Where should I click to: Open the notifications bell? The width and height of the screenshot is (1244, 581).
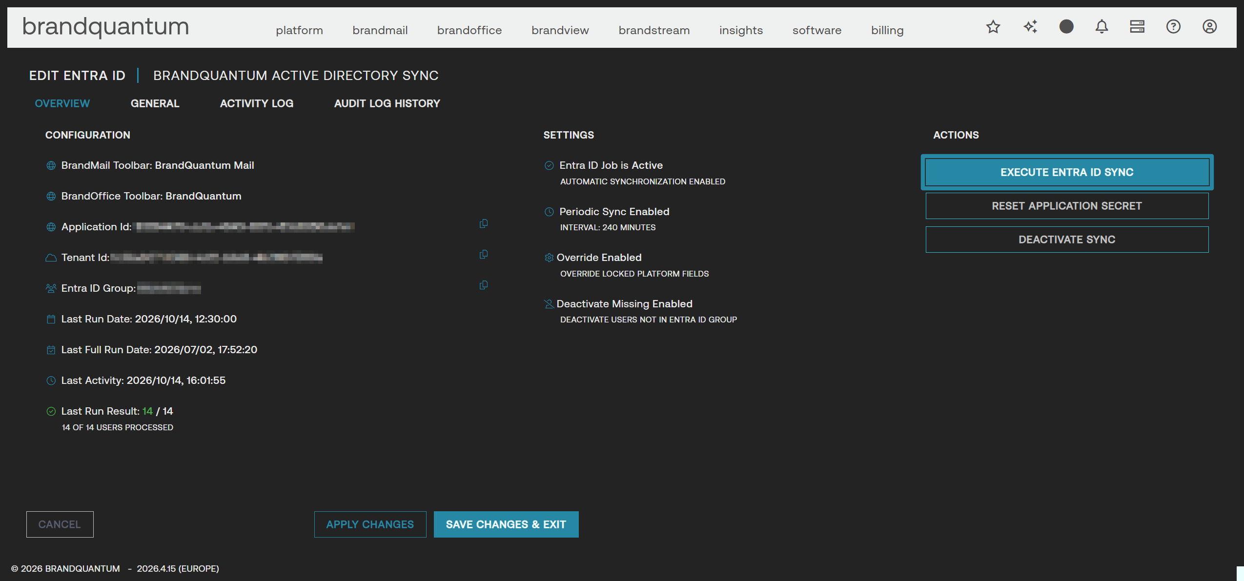pyautogui.click(x=1101, y=27)
